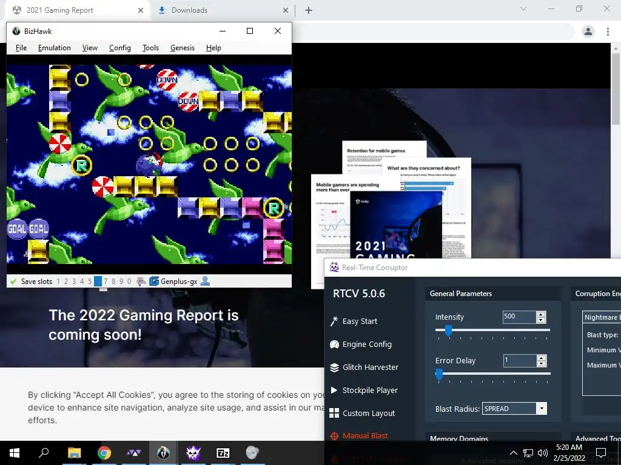The width and height of the screenshot is (621, 465).
Task: Select Glitch Harvester in the RTCV sidebar
Action: pos(371,368)
